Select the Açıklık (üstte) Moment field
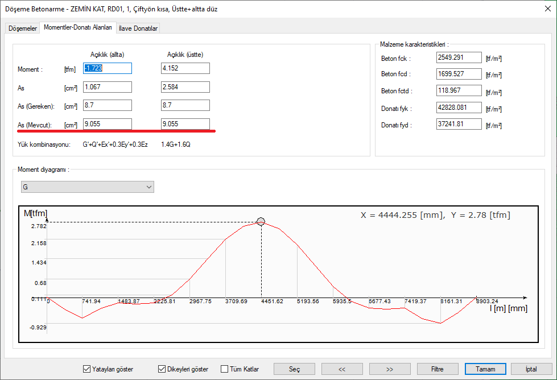The height and width of the screenshot is (380, 557). (185, 68)
